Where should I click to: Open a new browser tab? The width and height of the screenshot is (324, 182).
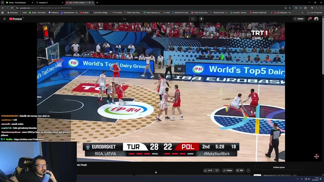97,3
